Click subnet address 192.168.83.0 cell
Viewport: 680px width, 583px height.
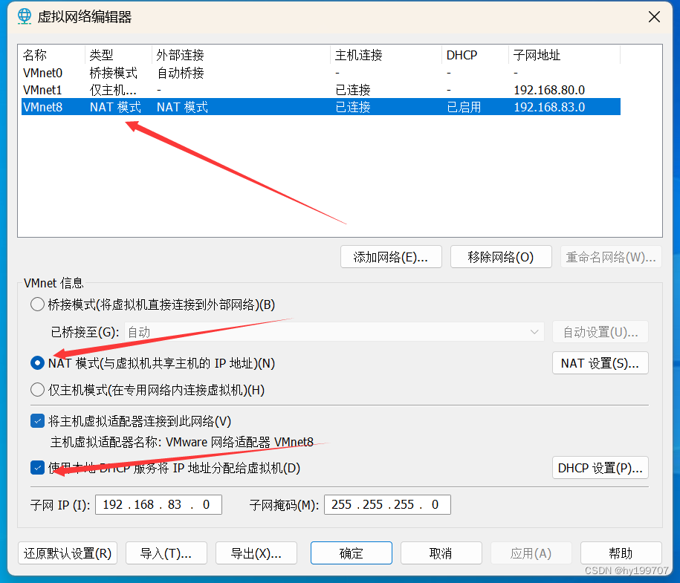pyautogui.click(x=549, y=107)
